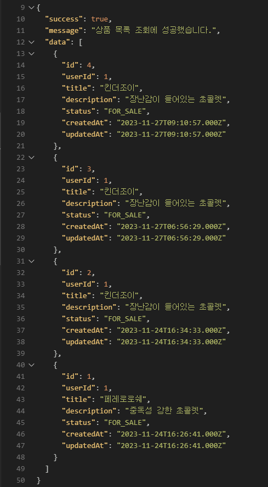The image size is (268, 487).
Task: Click the createdAt value "2023-11-24T16:26:41.000Z"
Action: [172, 434]
